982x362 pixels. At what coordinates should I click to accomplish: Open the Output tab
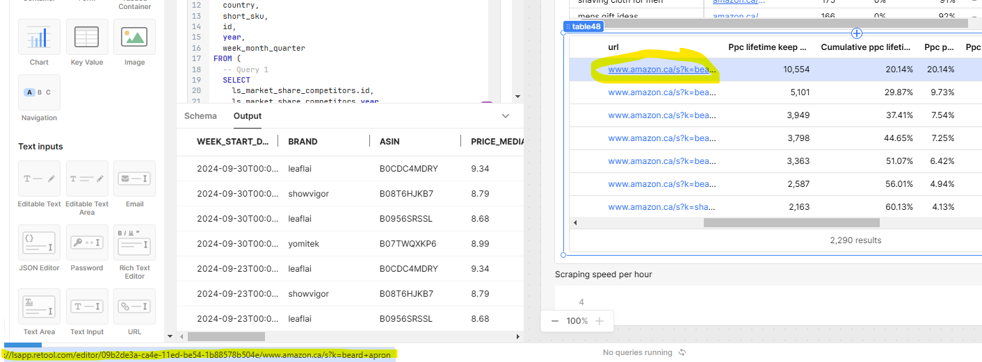tap(247, 116)
